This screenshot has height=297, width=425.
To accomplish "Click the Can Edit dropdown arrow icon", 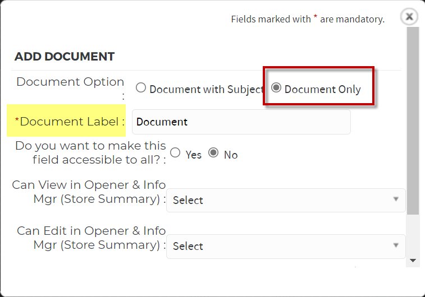I will tap(396, 245).
